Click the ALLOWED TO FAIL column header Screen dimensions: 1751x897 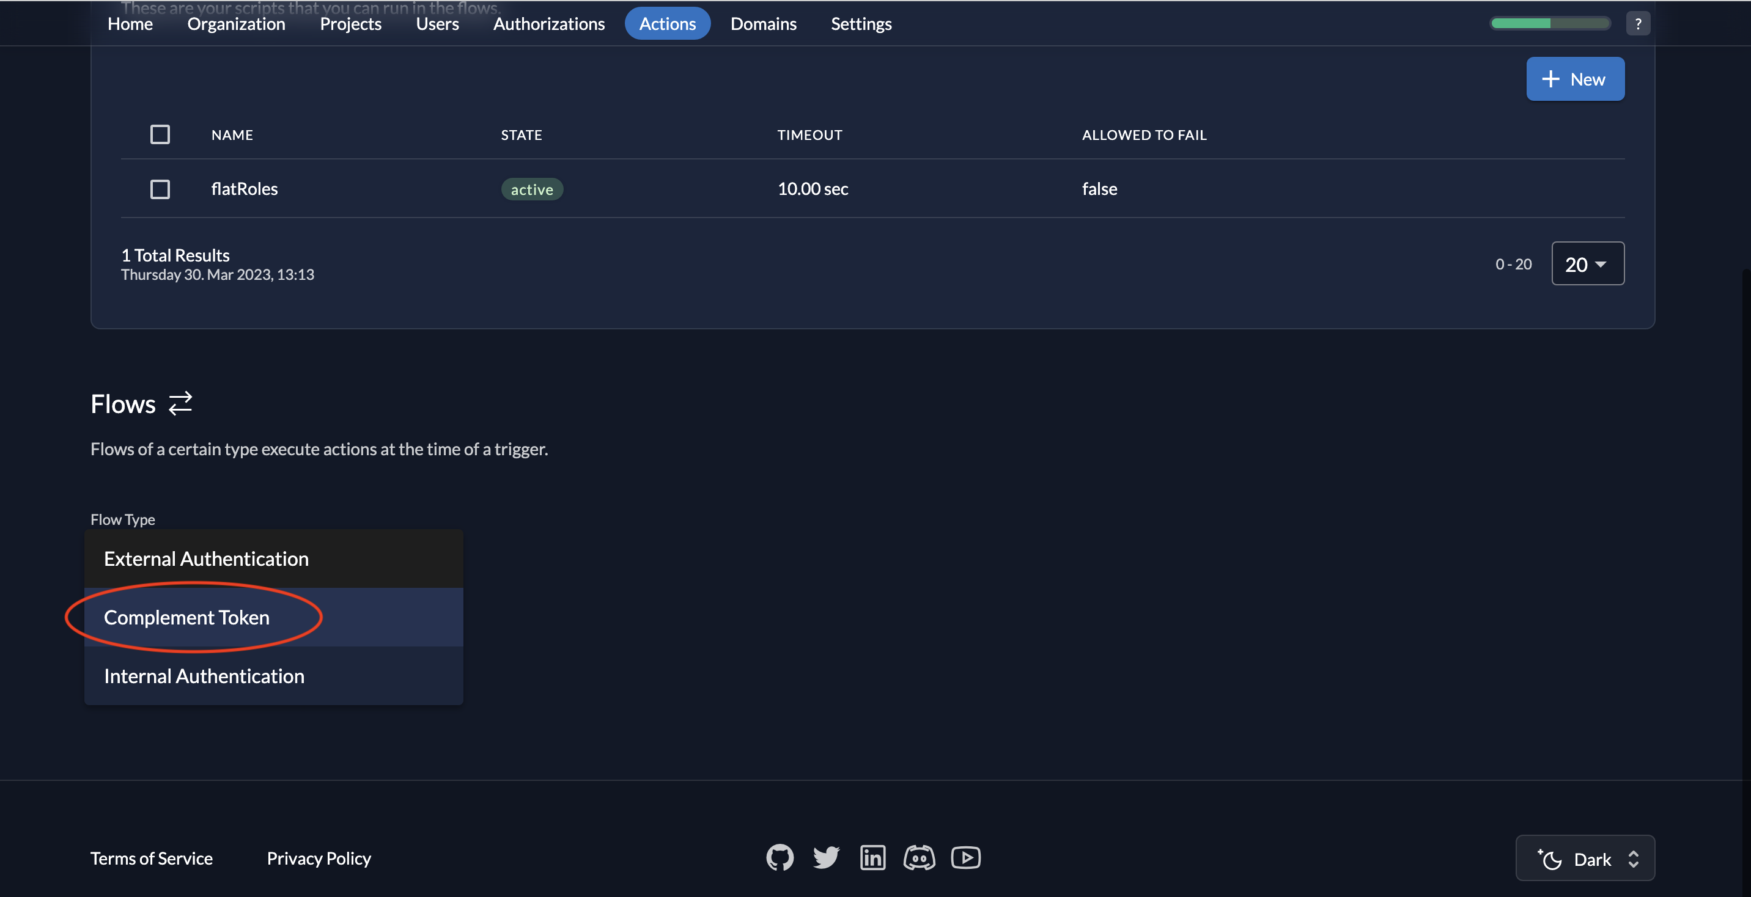(1144, 134)
